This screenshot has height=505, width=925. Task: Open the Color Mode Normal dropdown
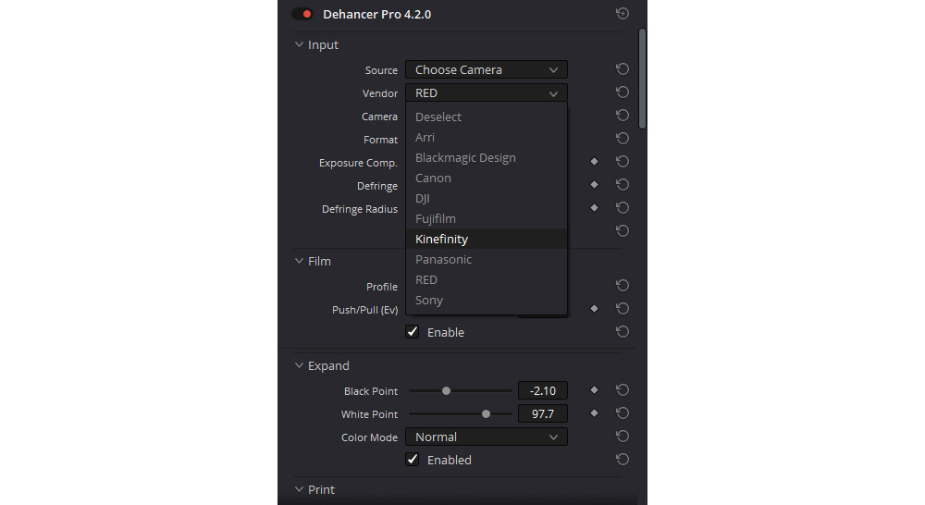click(x=487, y=437)
